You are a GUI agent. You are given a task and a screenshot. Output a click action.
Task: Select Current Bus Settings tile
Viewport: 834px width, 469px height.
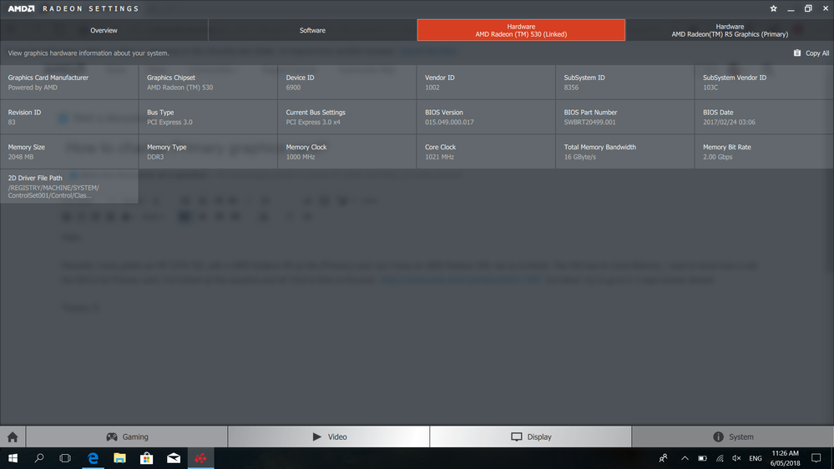tap(347, 117)
